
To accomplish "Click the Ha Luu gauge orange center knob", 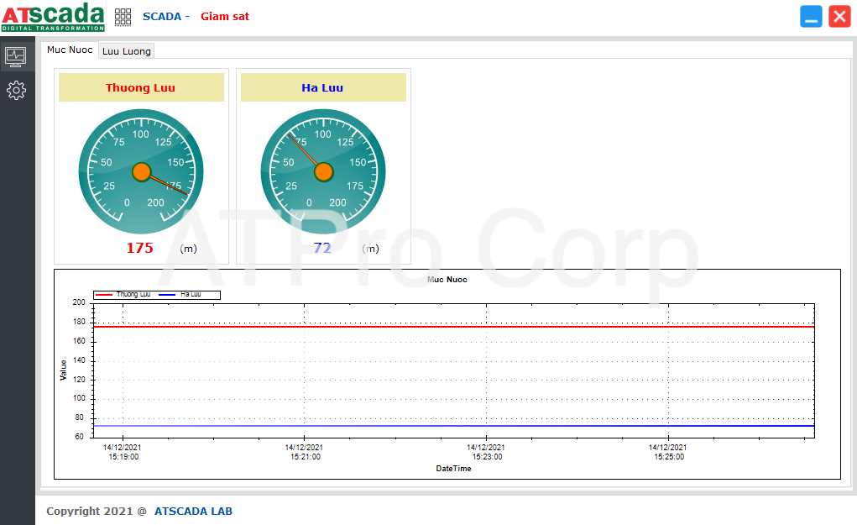I will pos(323,172).
